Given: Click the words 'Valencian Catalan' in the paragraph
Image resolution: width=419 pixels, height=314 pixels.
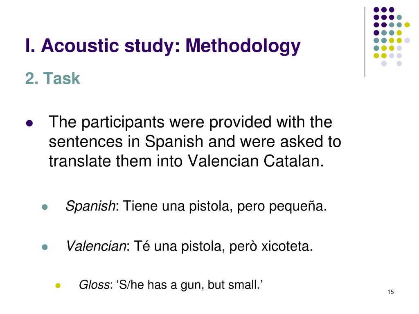Looking at the screenshot, I should (x=255, y=161).
